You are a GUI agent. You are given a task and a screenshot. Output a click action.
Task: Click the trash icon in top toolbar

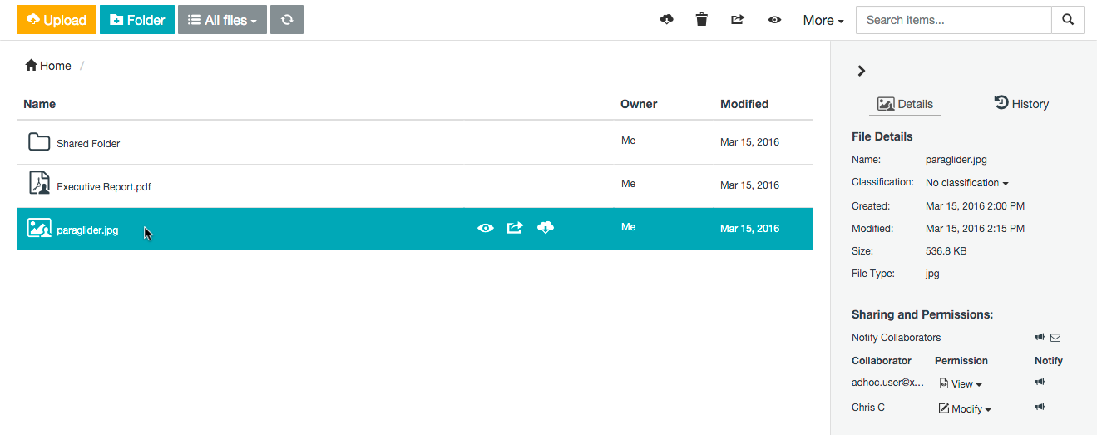point(702,20)
